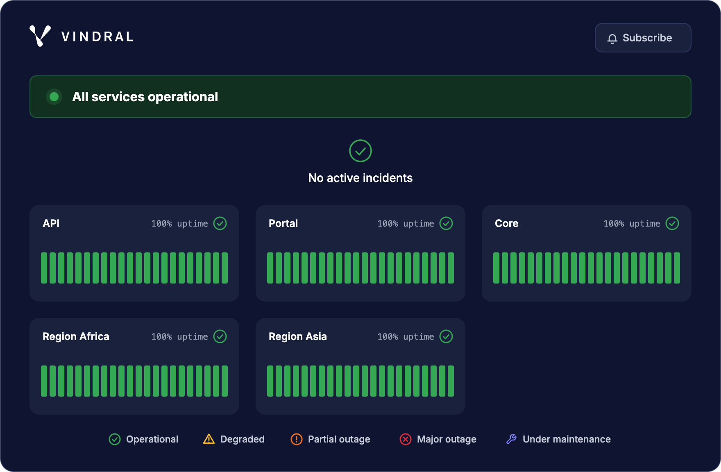Image resolution: width=721 pixels, height=472 pixels.
Task: Click the Partial outage legend exclamation icon
Action: [297, 439]
